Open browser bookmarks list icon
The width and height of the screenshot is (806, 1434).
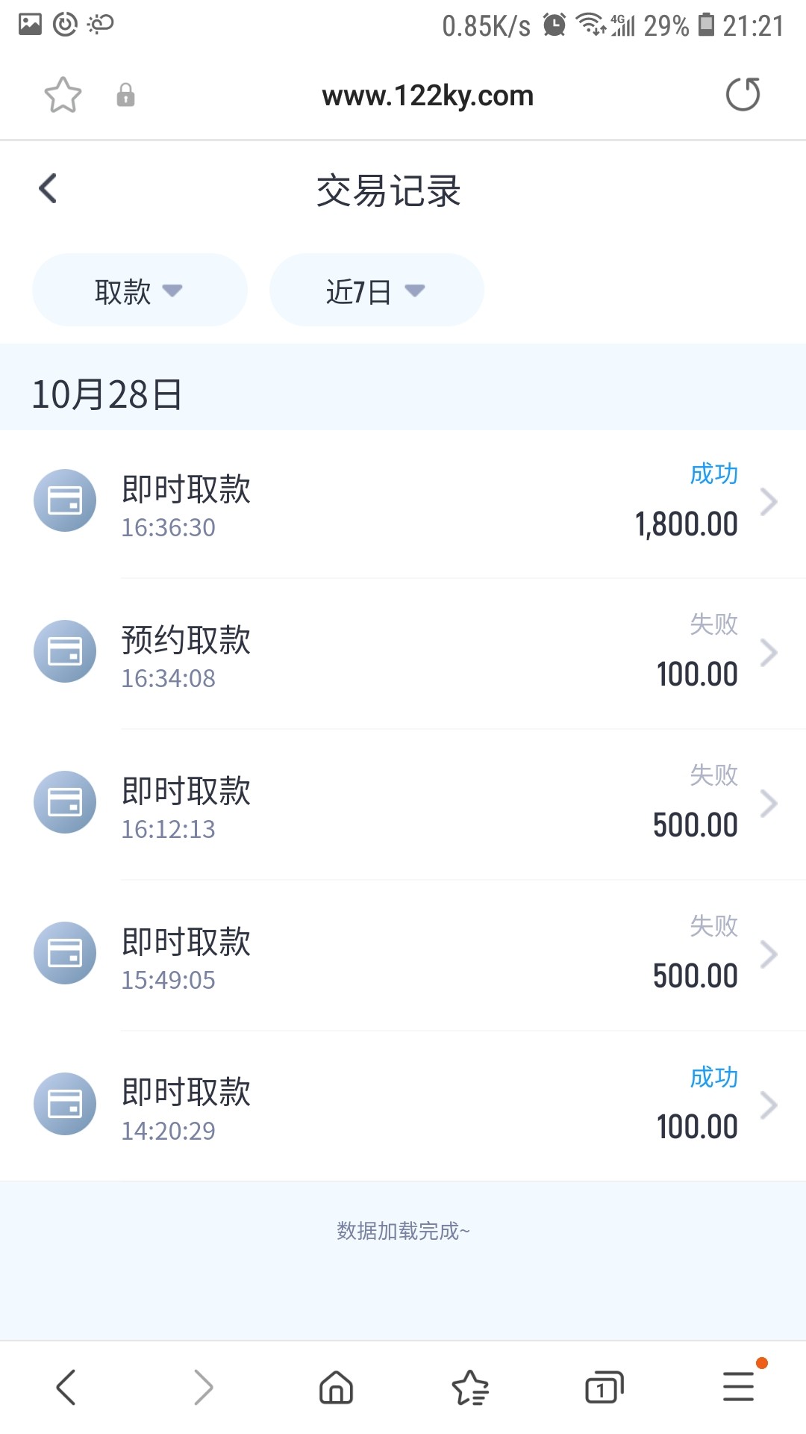click(470, 1388)
